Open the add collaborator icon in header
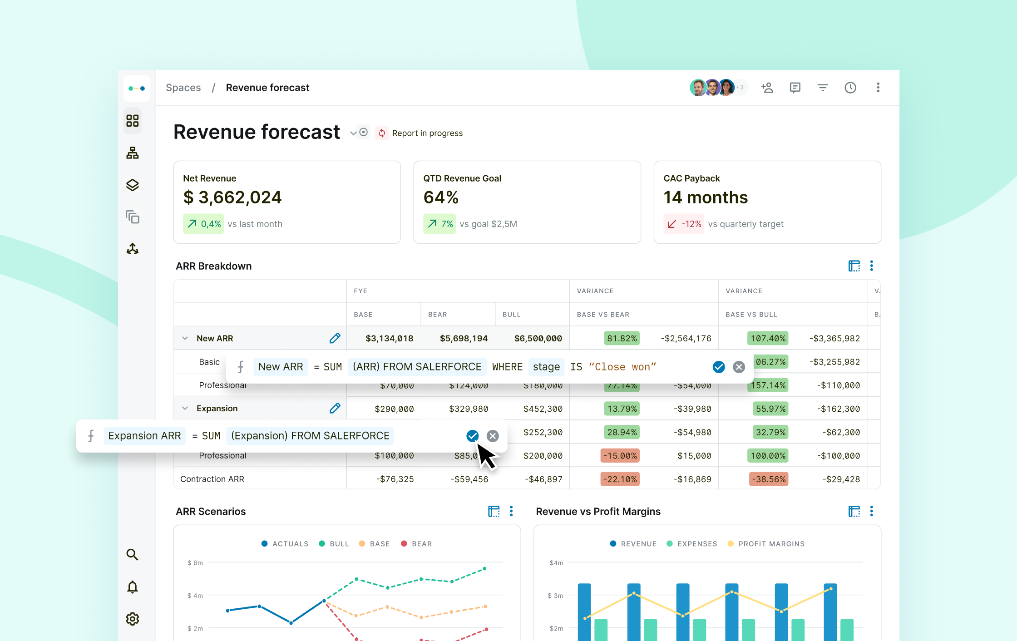 (x=767, y=87)
